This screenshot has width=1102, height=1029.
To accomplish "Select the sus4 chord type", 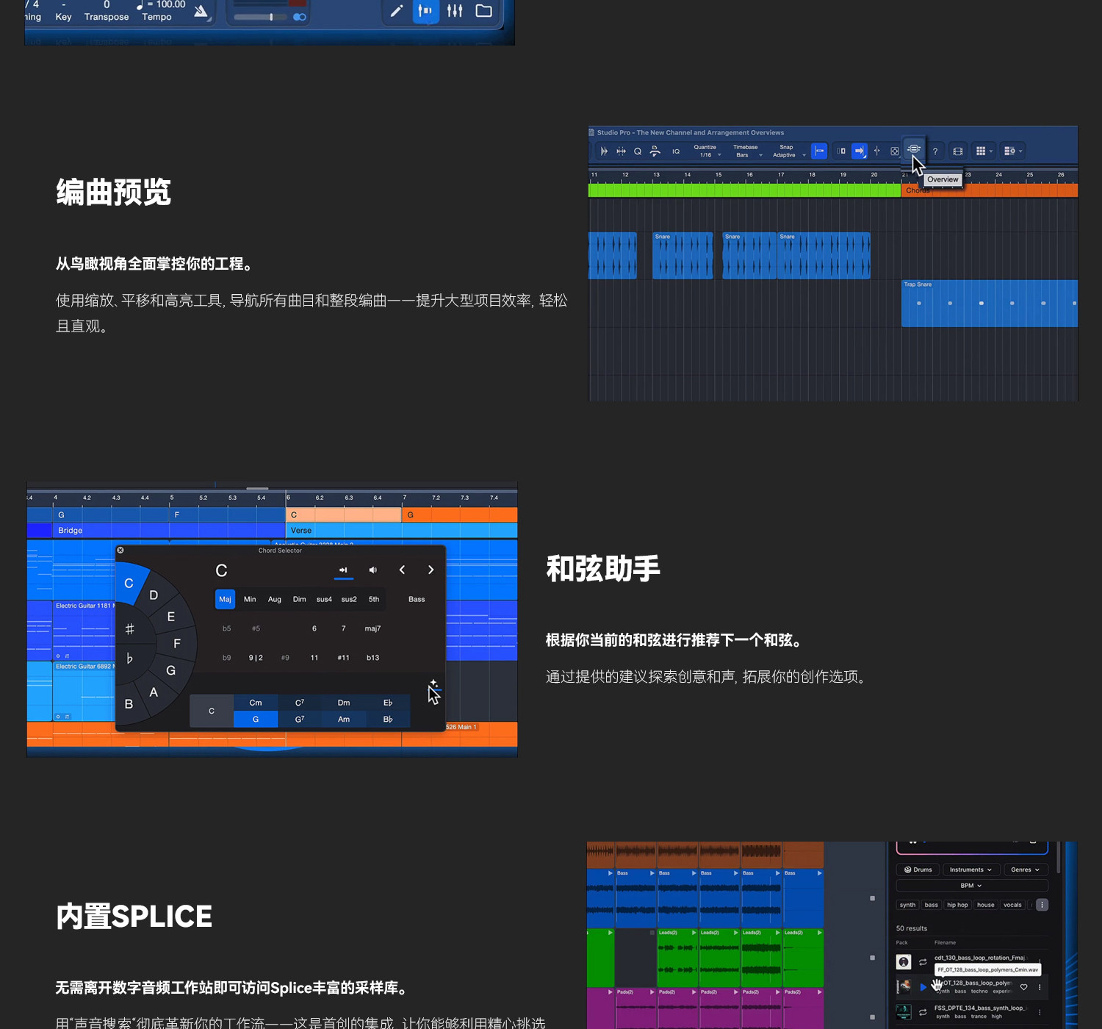I will point(324,599).
